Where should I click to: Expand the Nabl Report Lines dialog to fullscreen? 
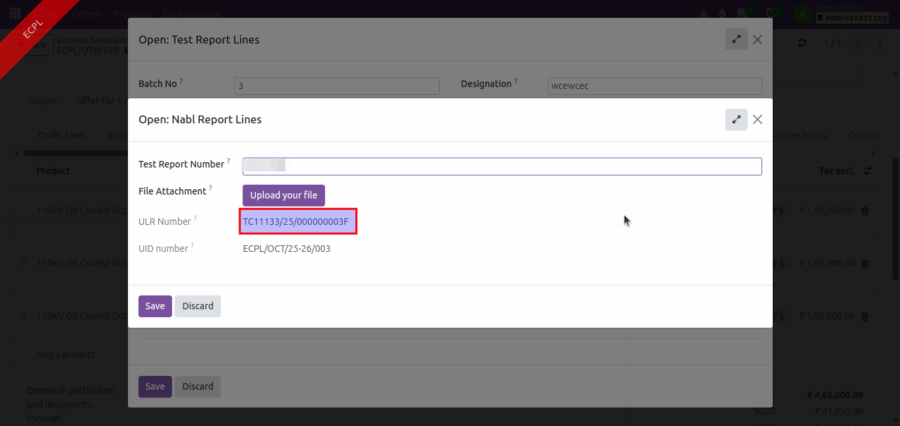pyautogui.click(x=736, y=119)
